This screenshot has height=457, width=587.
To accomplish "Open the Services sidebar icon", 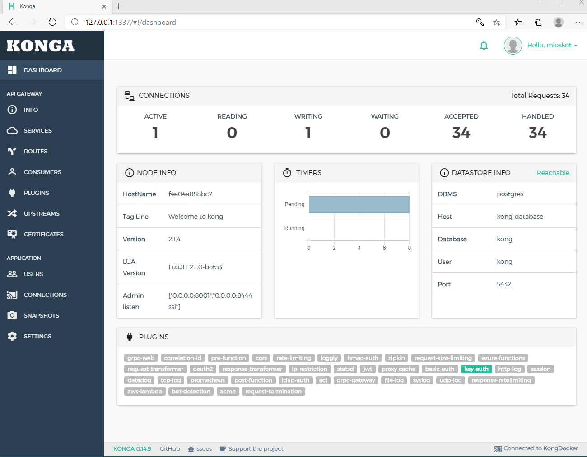I will (13, 130).
